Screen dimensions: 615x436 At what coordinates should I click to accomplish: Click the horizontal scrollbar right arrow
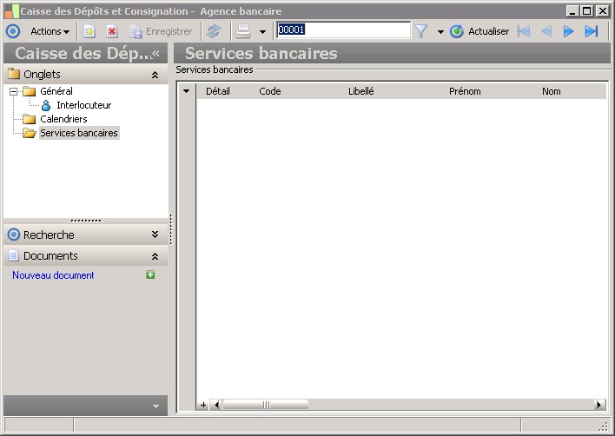click(x=599, y=405)
